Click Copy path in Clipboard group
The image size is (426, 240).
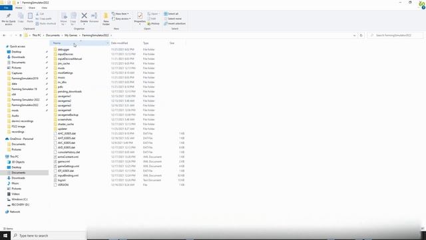coord(43,19)
